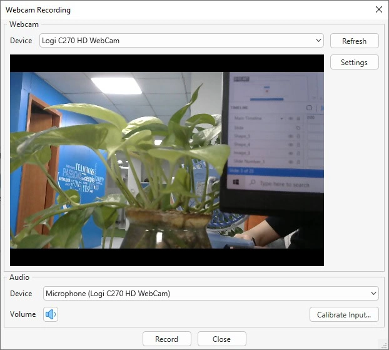
Task: Close the Webcam Recording dialog with X
Action: click(x=379, y=9)
